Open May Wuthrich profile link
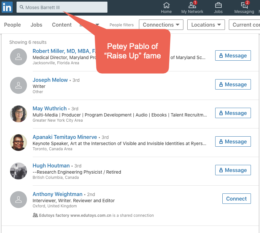This screenshot has width=260, height=233. pos(50,108)
